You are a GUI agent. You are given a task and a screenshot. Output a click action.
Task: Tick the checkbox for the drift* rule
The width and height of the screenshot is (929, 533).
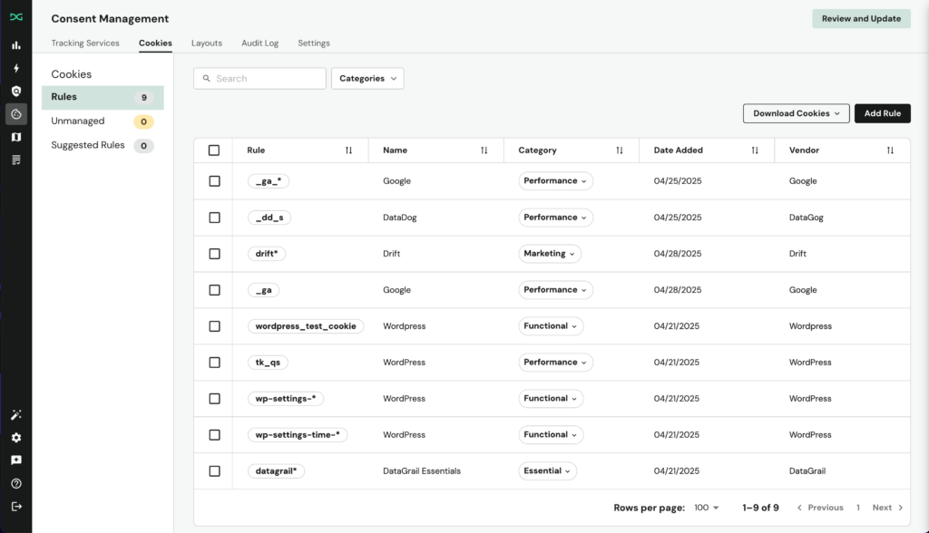point(214,254)
